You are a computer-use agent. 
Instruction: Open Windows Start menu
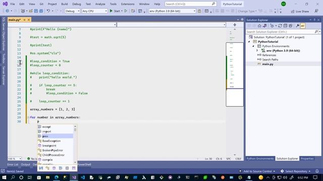(4, 177)
